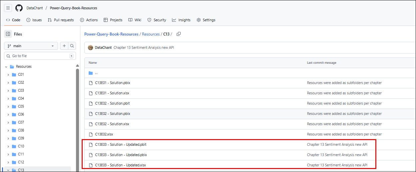Screen dimensions: 416x172
Task: Open the hamburger navigation menu
Action: tap(8, 8)
